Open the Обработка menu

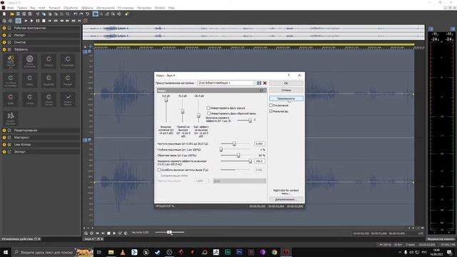tap(71, 8)
